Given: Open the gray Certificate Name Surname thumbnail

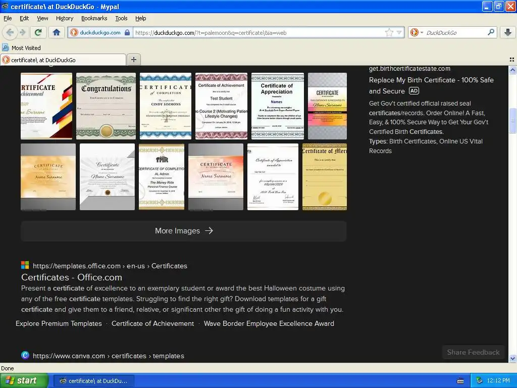Looking at the screenshot, I should (x=107, y=177).
